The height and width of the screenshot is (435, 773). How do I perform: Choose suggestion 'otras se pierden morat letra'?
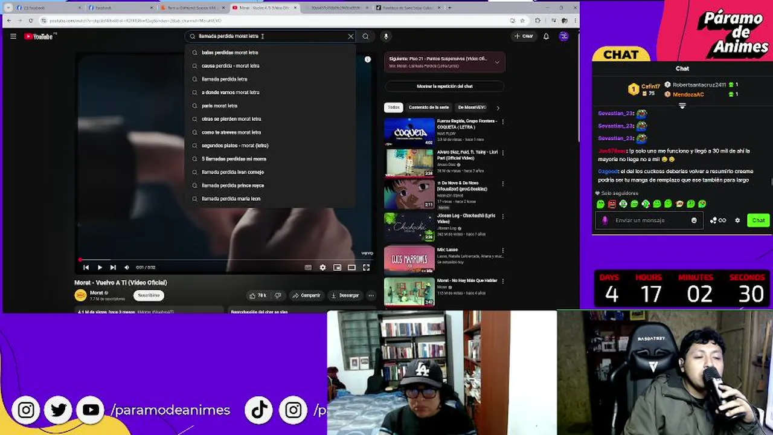pyautogui.click(x=271, y=119)
